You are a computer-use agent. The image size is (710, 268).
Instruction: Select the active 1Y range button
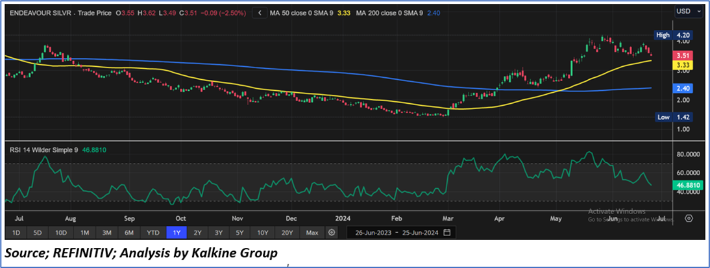coord(177,233)
